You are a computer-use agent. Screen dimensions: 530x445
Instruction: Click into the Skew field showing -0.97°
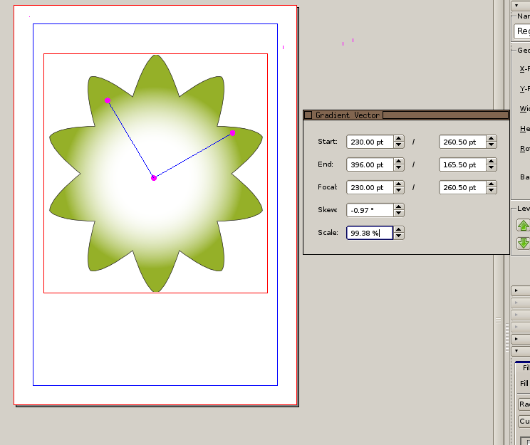[369, 210]
